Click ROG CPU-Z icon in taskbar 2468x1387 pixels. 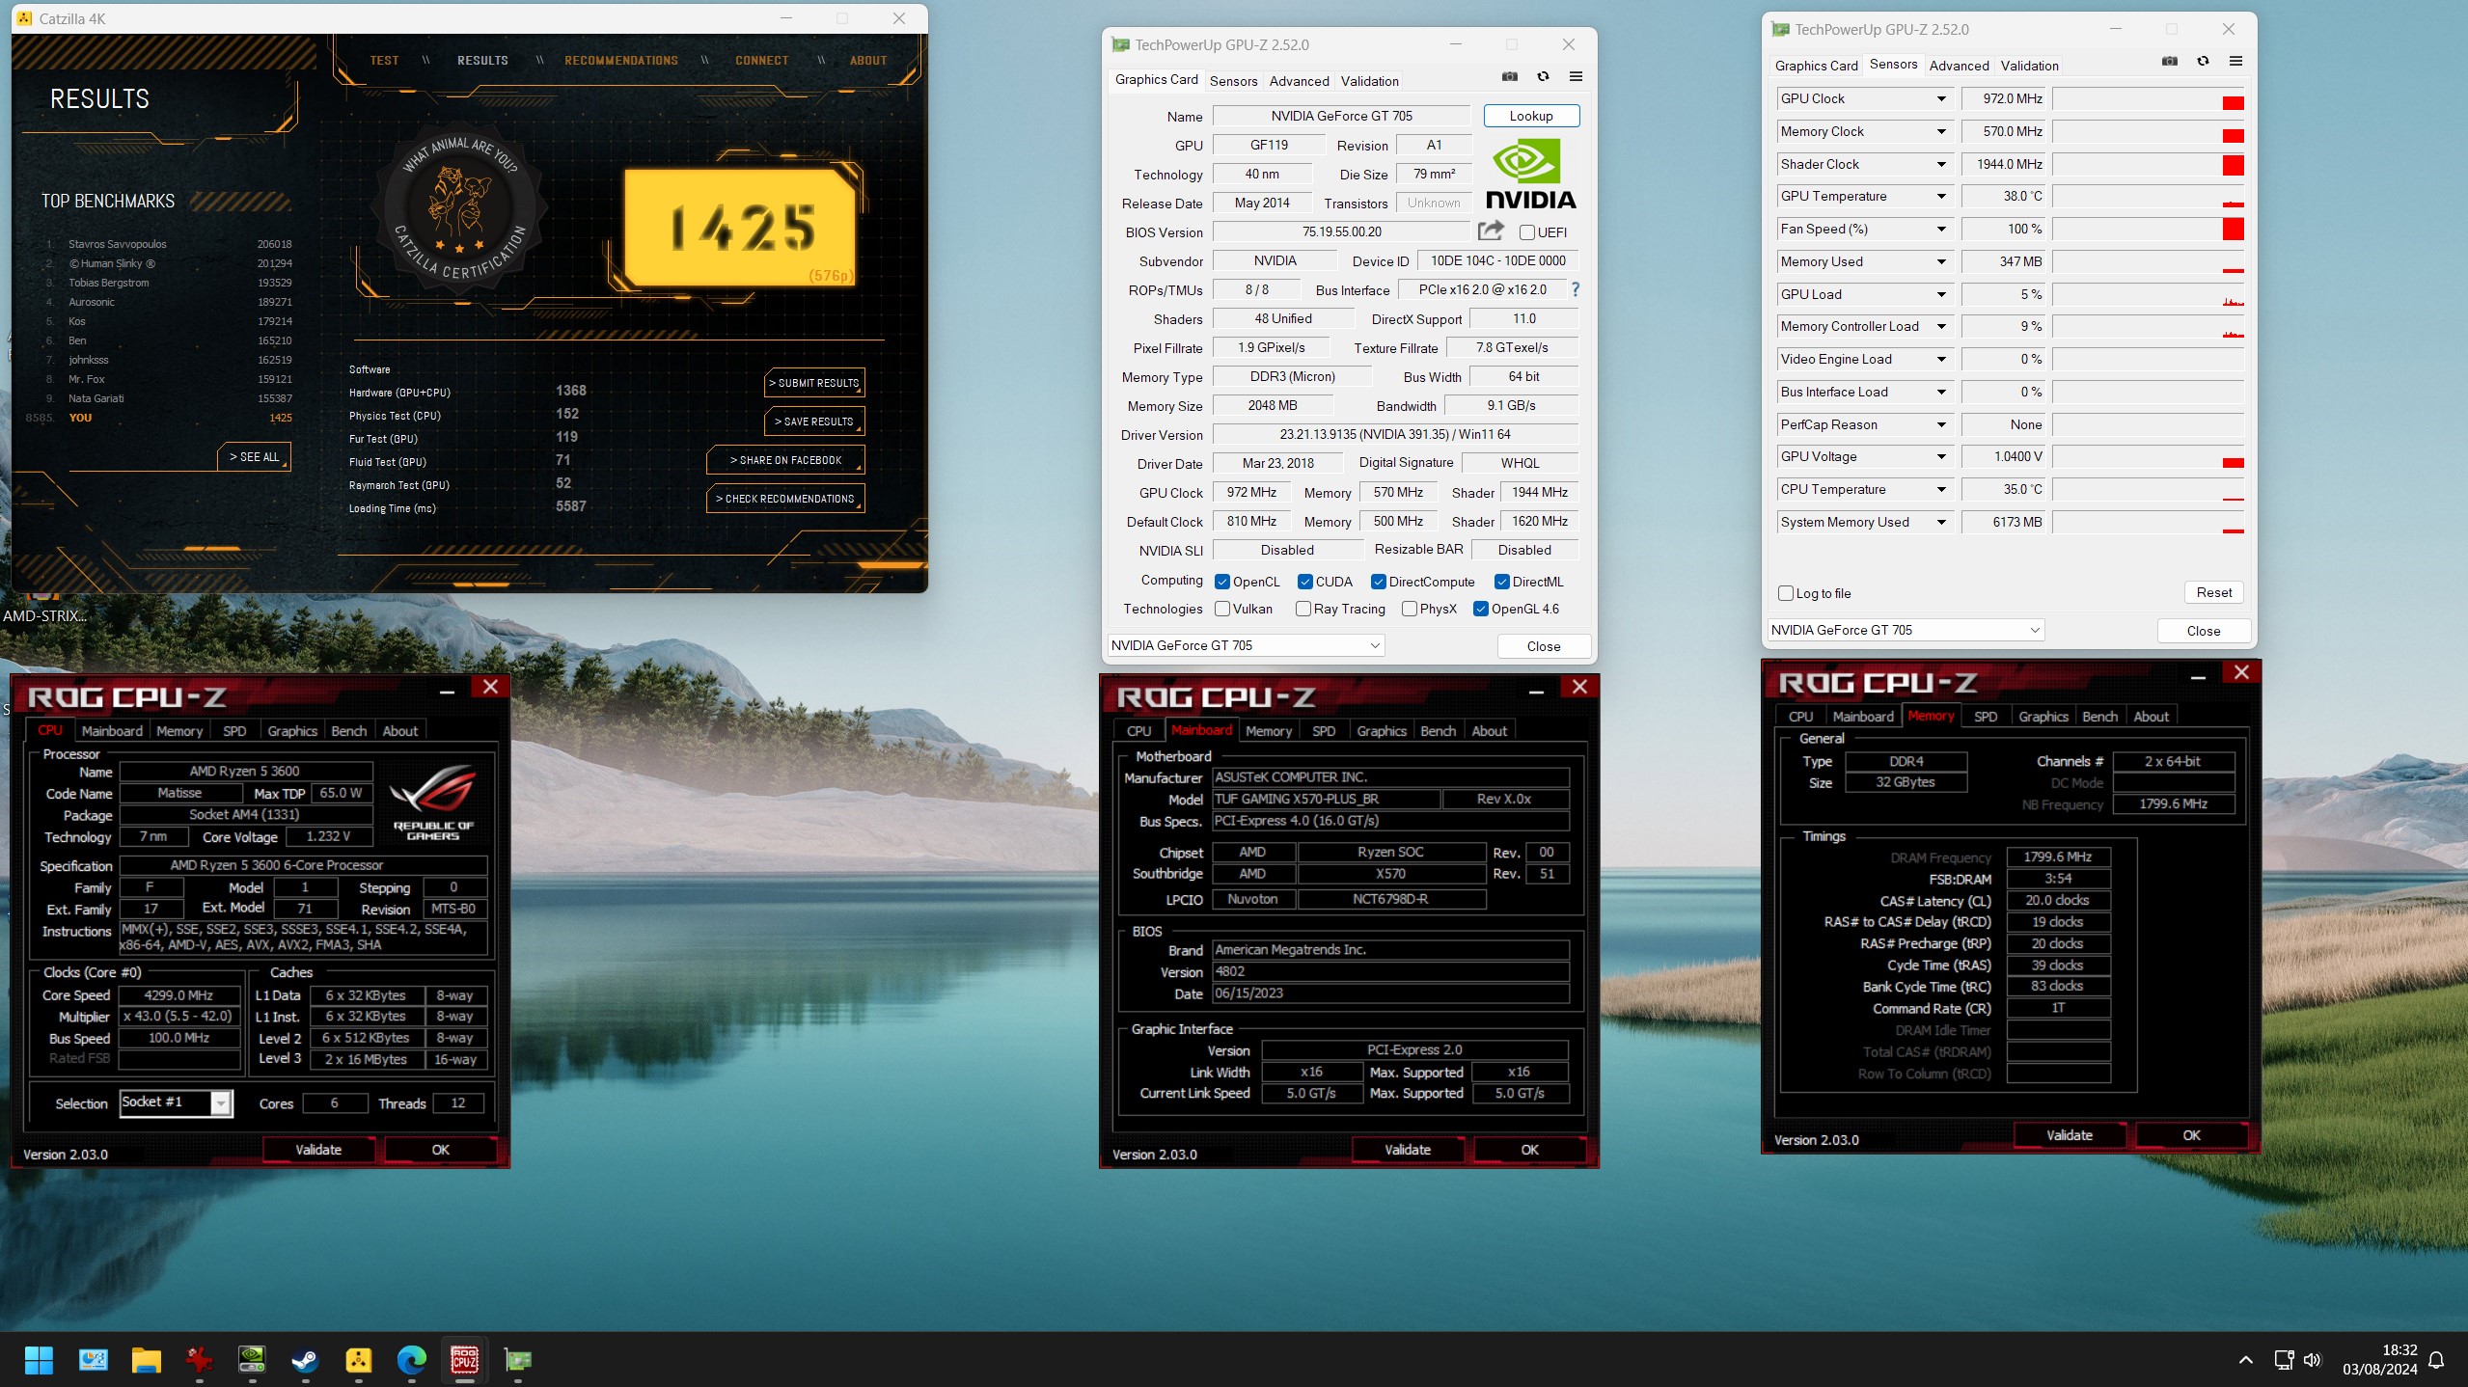point(465,1360)
